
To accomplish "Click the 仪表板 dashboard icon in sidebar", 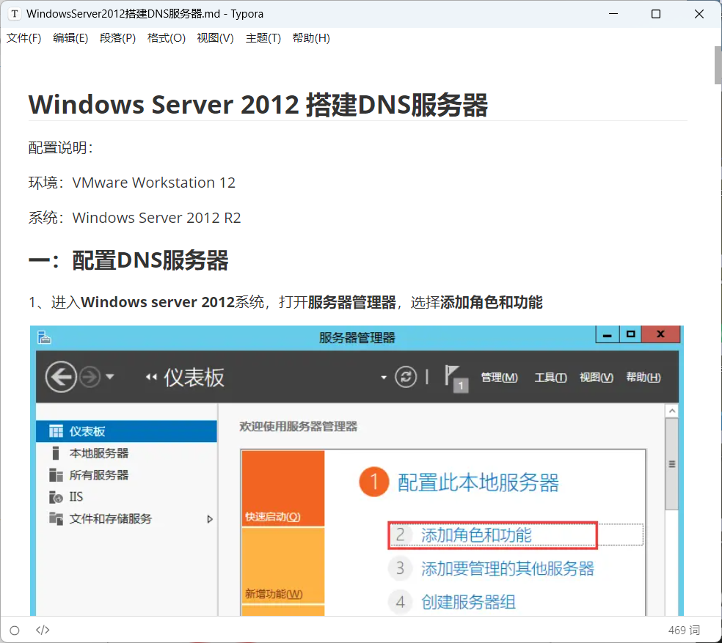I will tap(56, 432).
